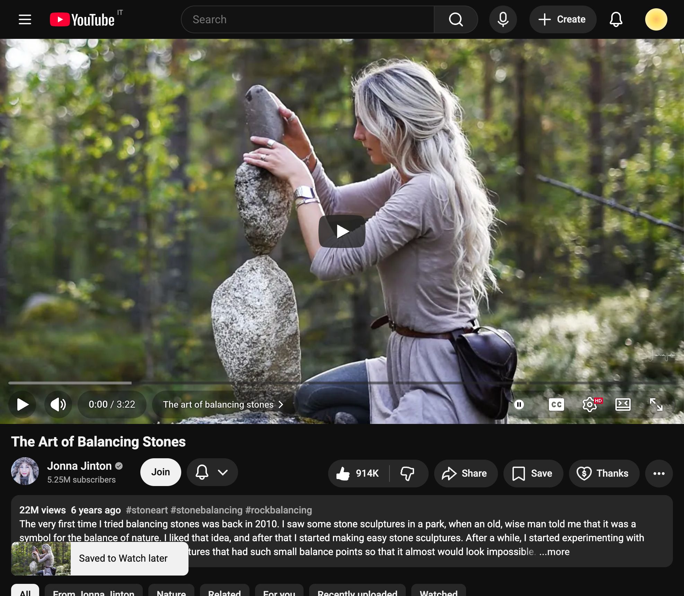Click the search magnifier button
The height and width of the screenshot is (596, 684).
click(x=456, y=19)
